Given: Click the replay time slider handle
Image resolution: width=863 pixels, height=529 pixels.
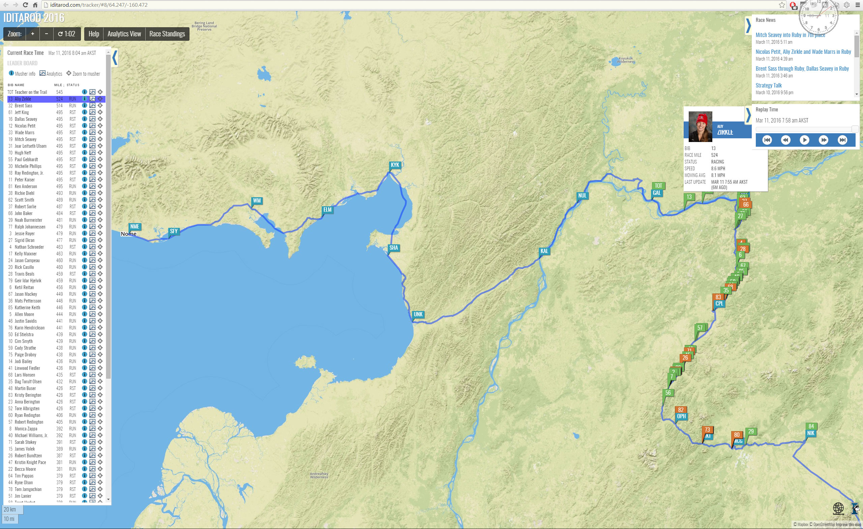Looking at the screenshot, I should tap(855, 129).
